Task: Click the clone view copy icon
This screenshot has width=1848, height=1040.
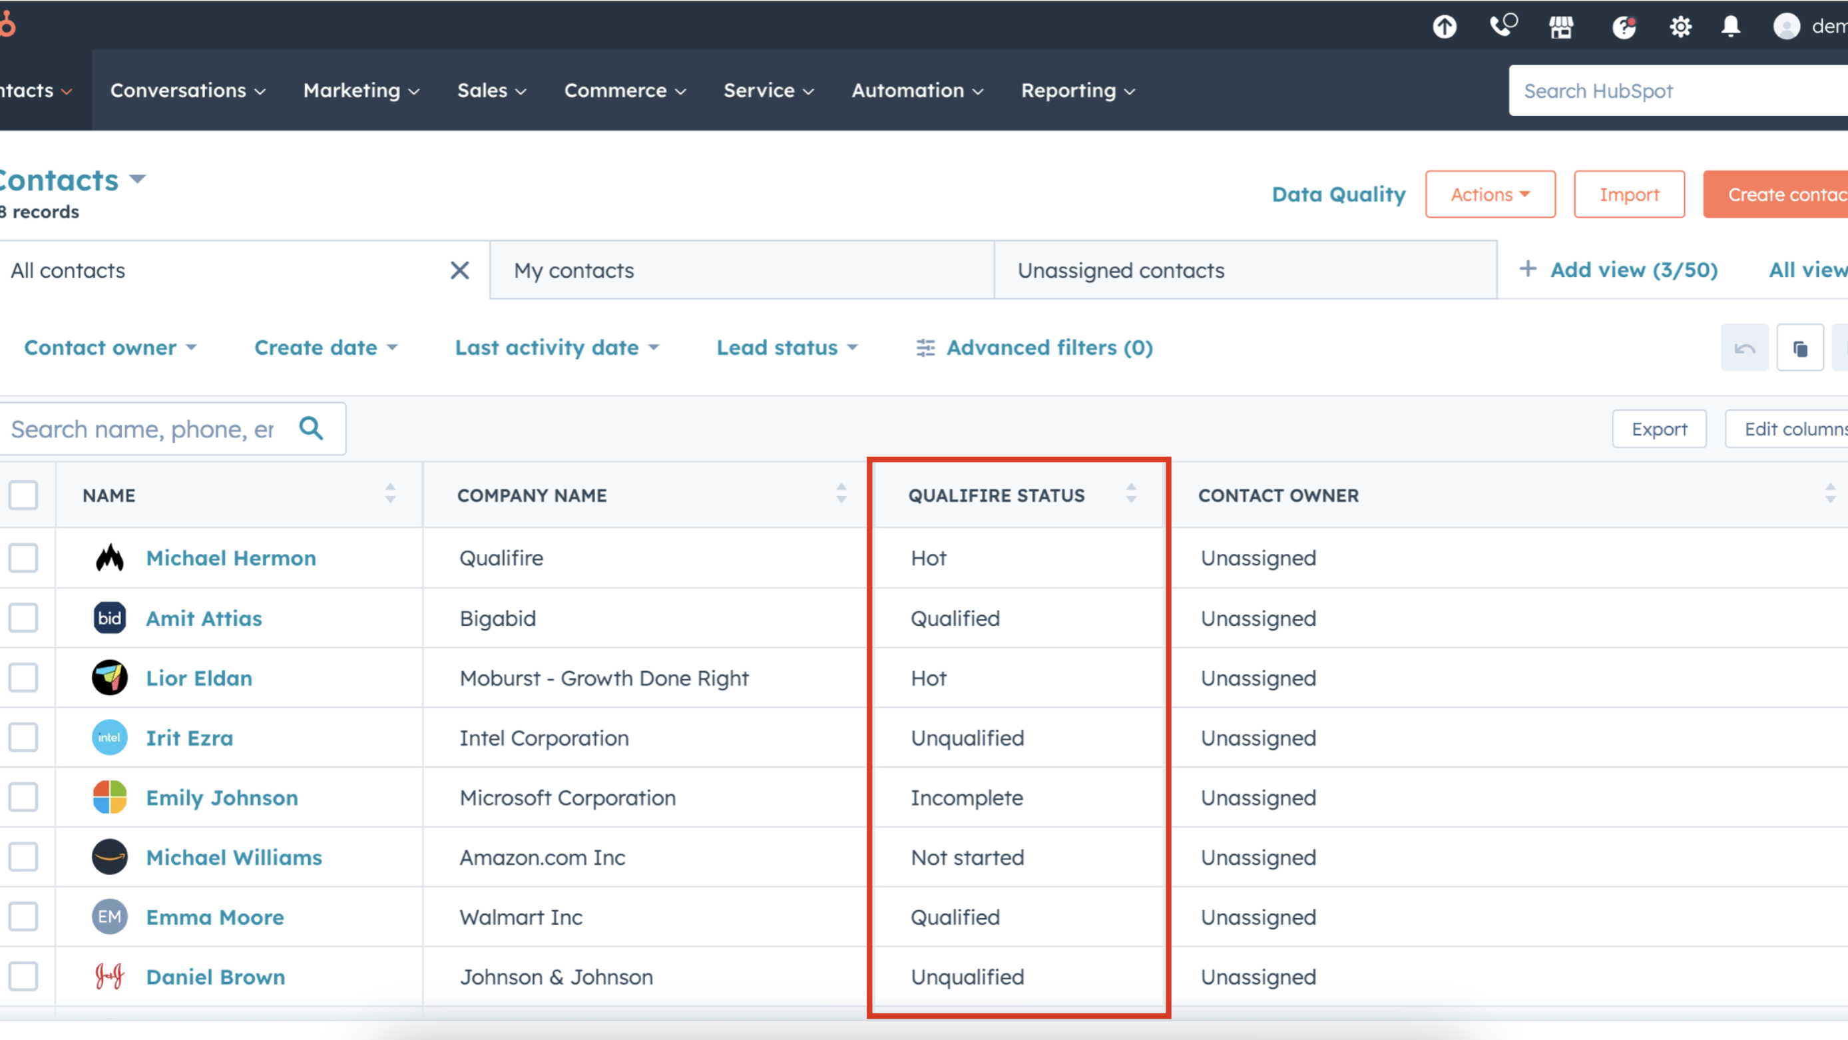Action: pos(1800,348)
